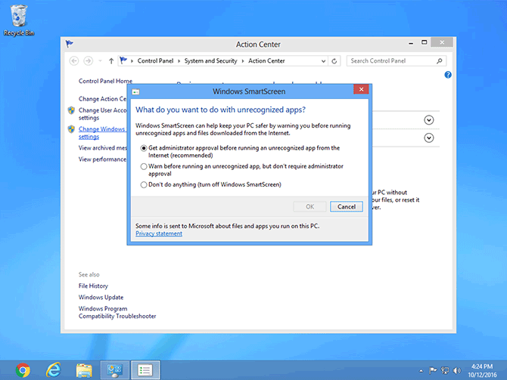Image resolution: width=507 pixels, height=380 pixels.
Task: Click the Action Center flag title icon
Action: (69, 44)
